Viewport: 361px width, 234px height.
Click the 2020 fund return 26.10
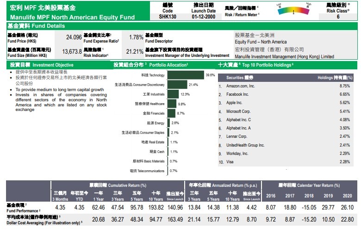[347, 208]
